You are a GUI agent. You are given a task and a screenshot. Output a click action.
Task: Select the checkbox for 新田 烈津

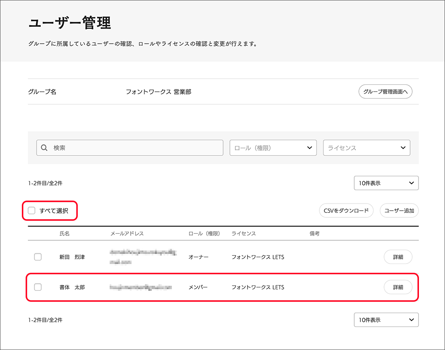click(x=38, y=257)
